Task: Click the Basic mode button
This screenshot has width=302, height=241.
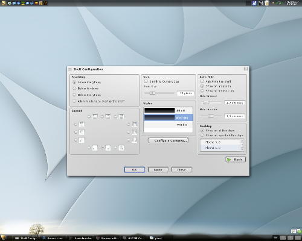Action: pyautogui.click(x=236, y=160)
